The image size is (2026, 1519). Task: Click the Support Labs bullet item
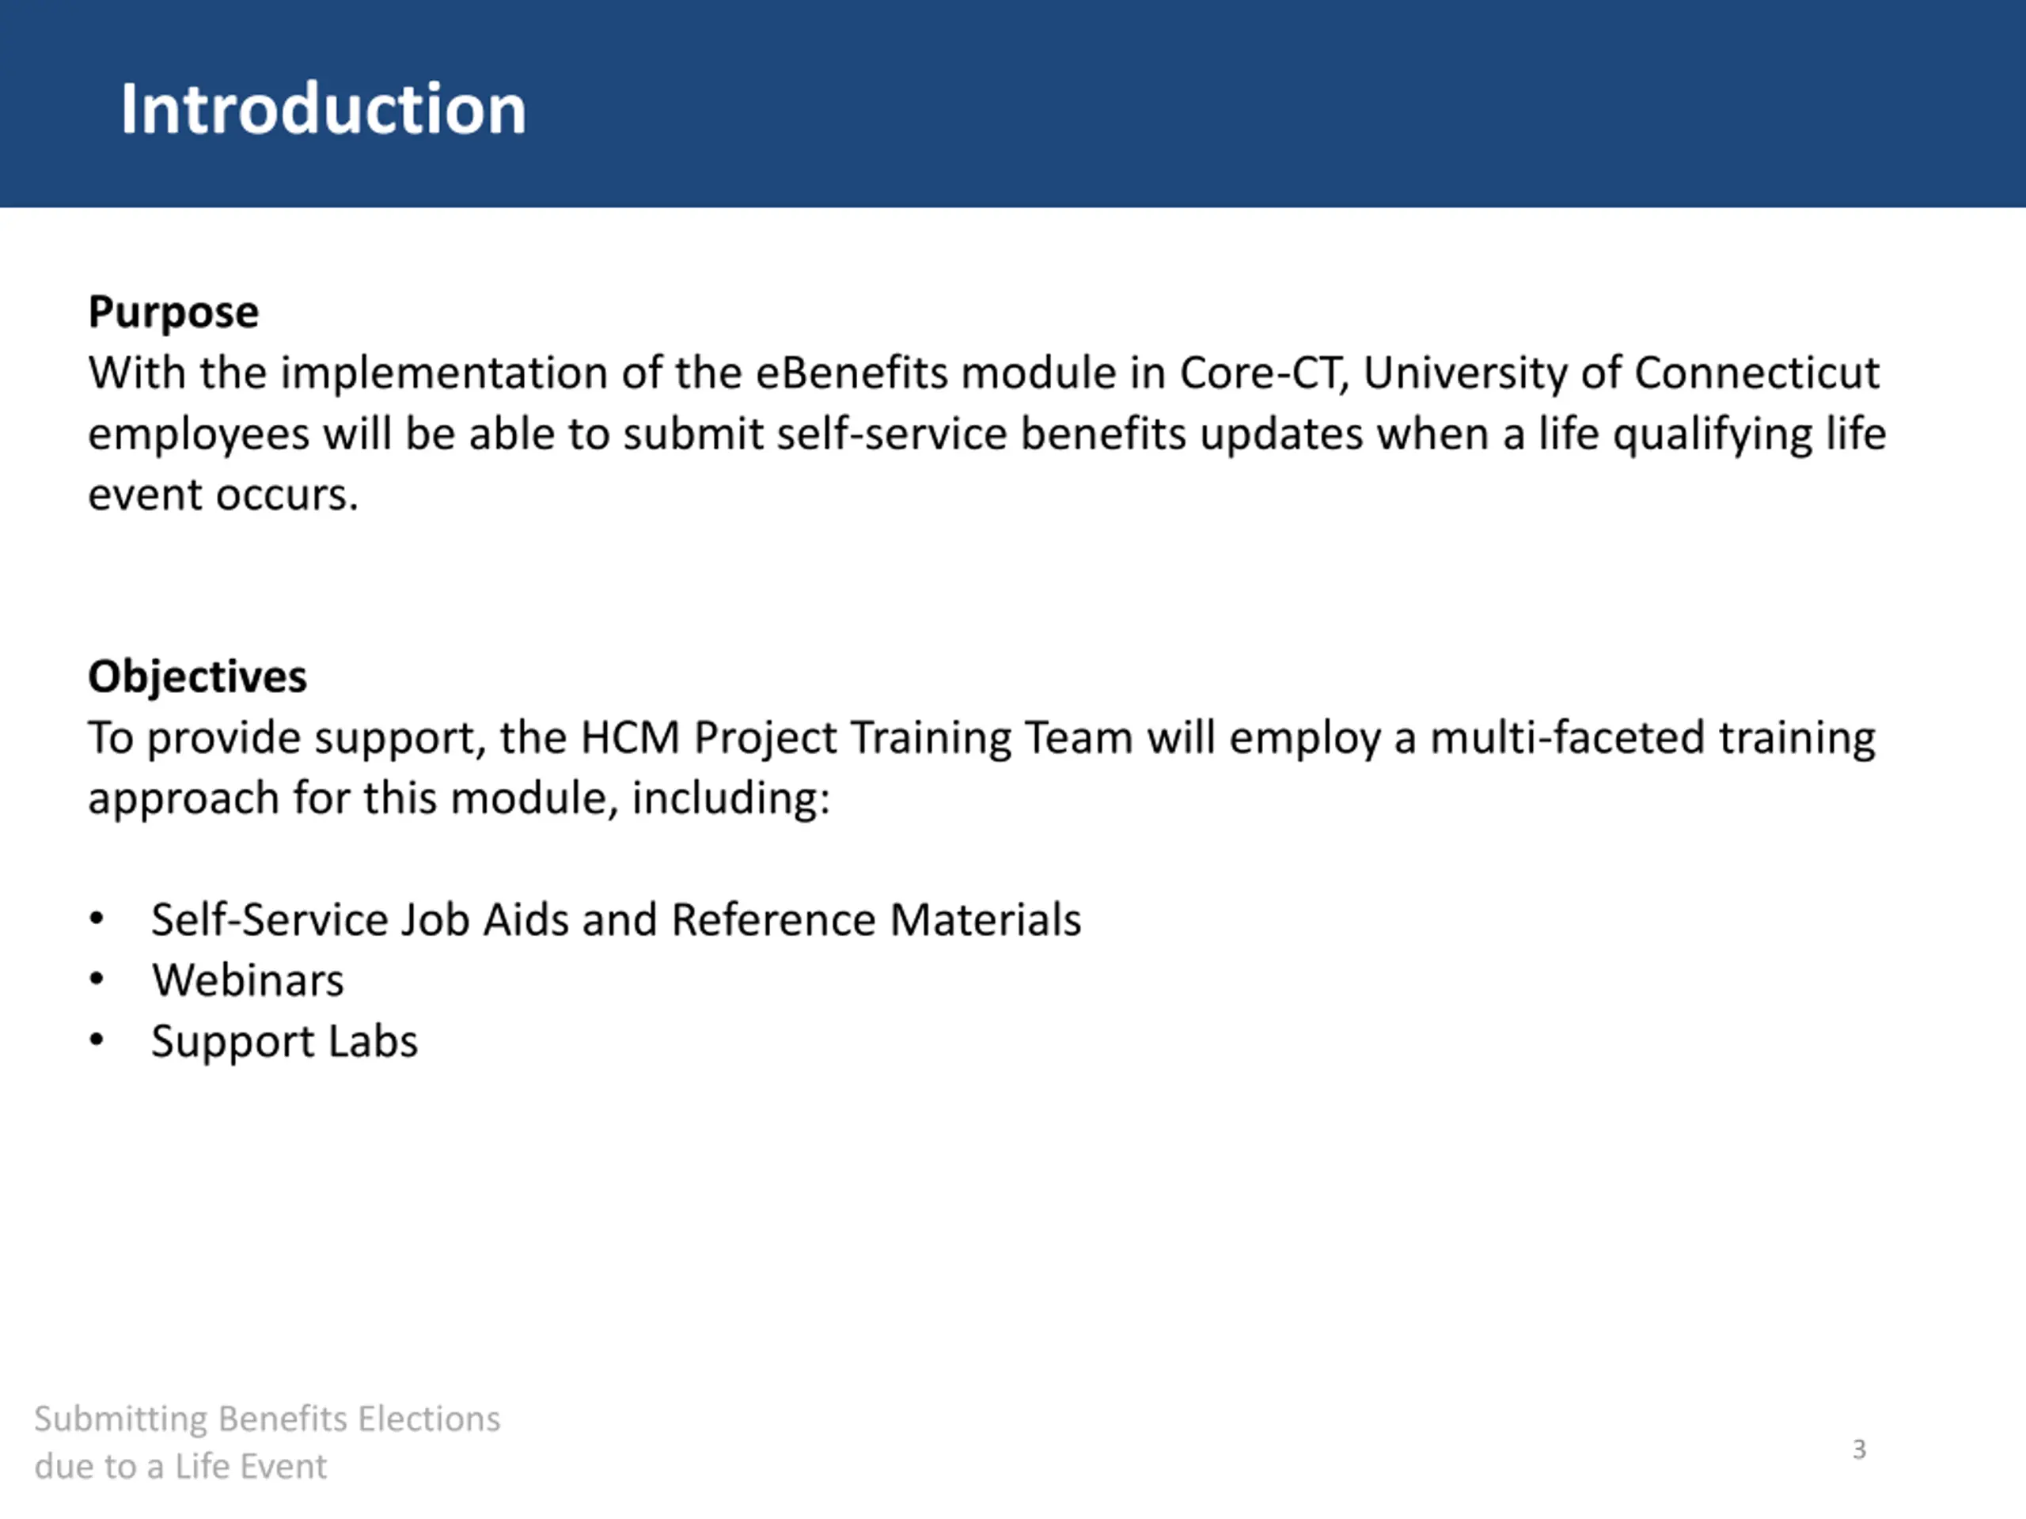tap(284, 1042)
